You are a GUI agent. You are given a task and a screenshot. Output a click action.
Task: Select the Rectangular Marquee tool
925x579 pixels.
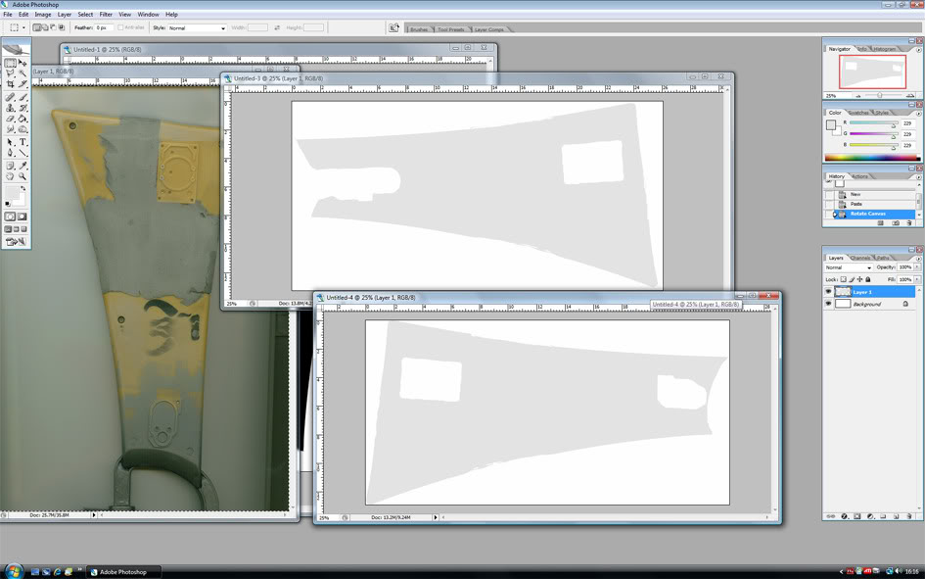[x=10, y=63]
